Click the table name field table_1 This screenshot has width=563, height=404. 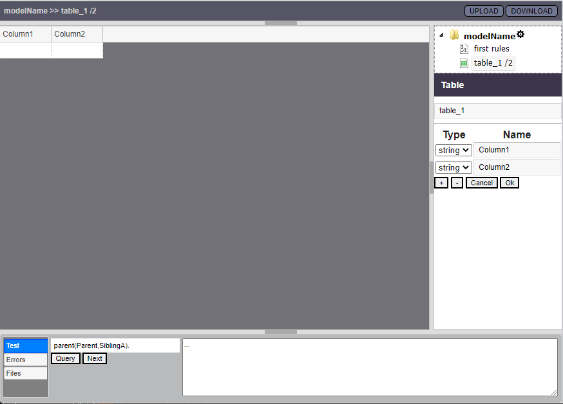(497, 111)
